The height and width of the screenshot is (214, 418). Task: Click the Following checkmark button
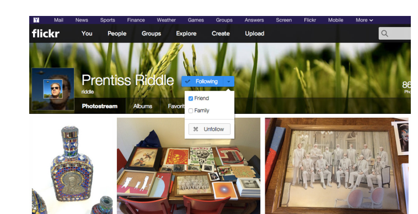(202, 81)
